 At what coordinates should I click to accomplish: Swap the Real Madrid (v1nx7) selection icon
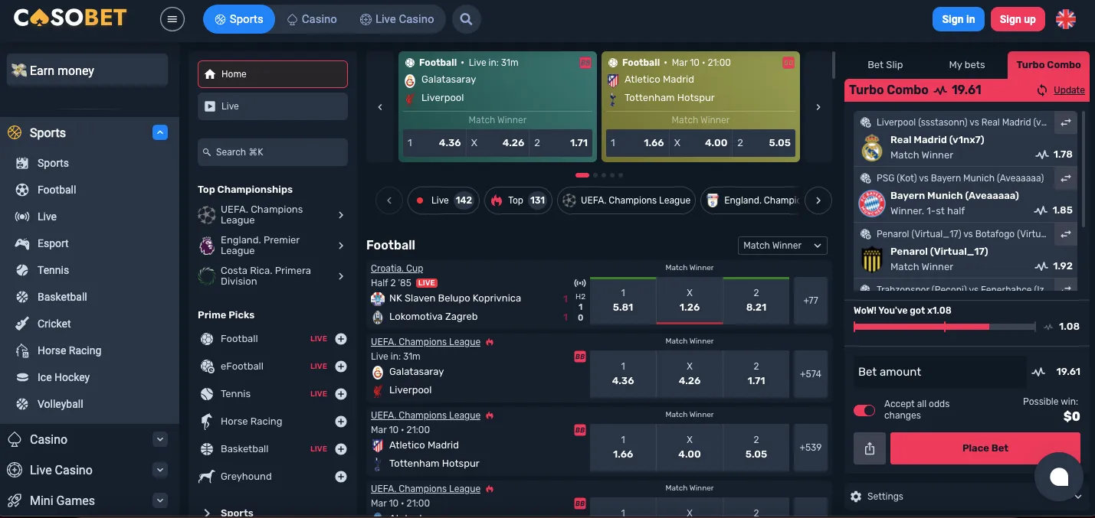tap(1065, 122)
